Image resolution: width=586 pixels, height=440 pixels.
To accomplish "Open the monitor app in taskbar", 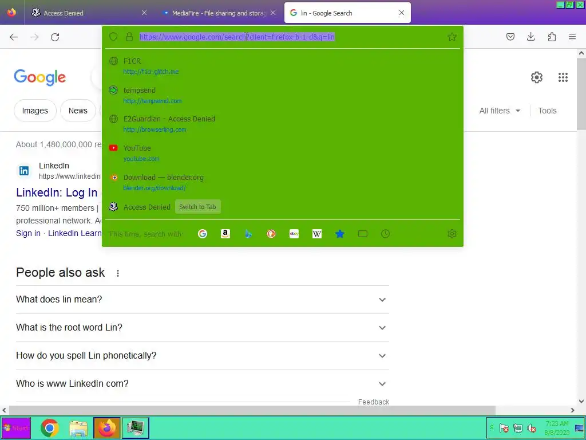I will tap(136, 428).
